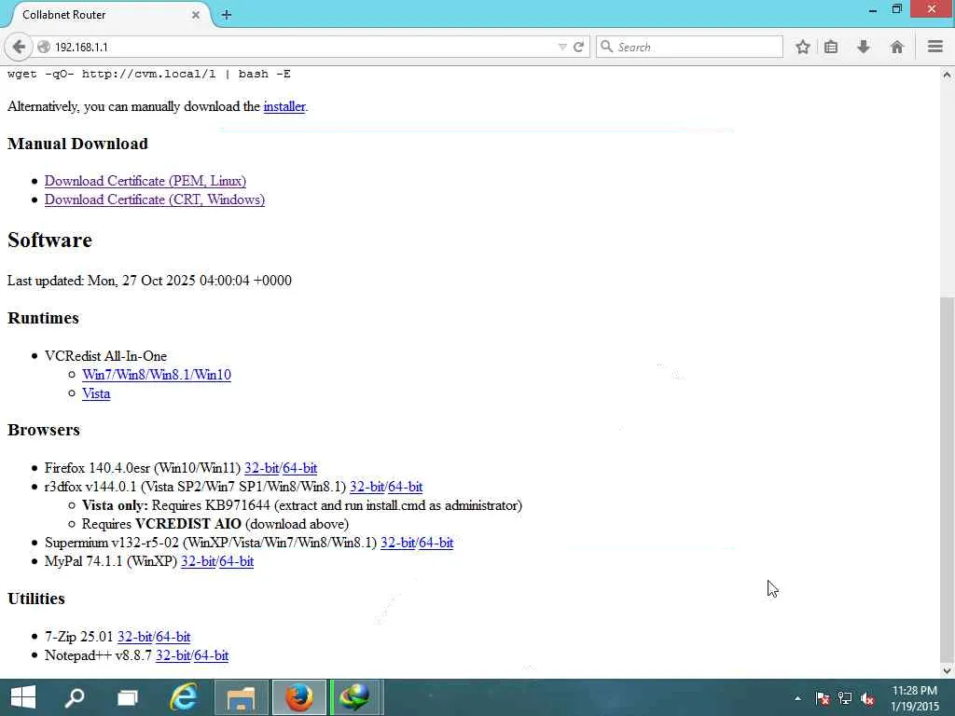Download Firefox 140.4.0esr 64-bit
955x716 pixels.
click(299, 468)
